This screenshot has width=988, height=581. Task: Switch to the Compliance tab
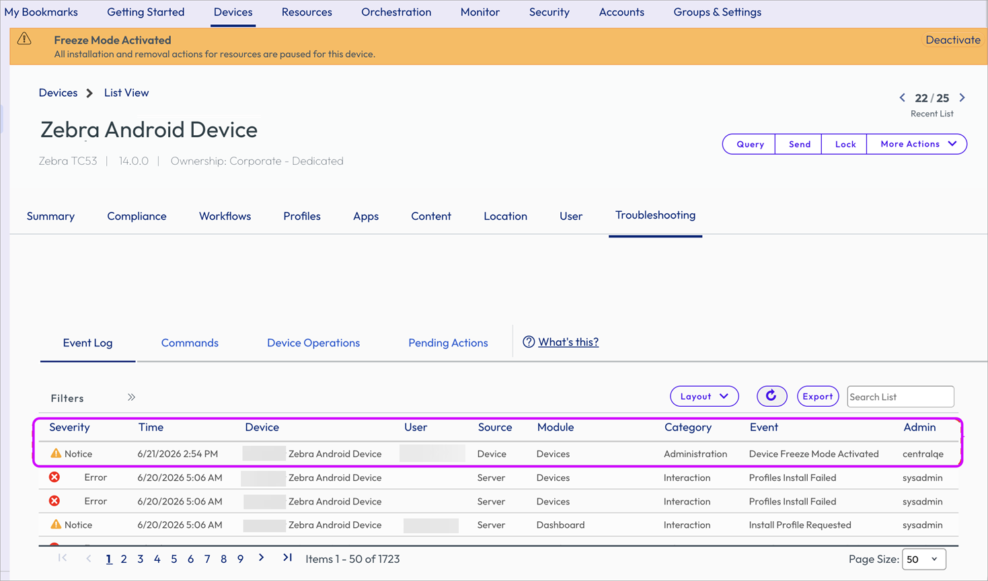click(x=137, y=216)
